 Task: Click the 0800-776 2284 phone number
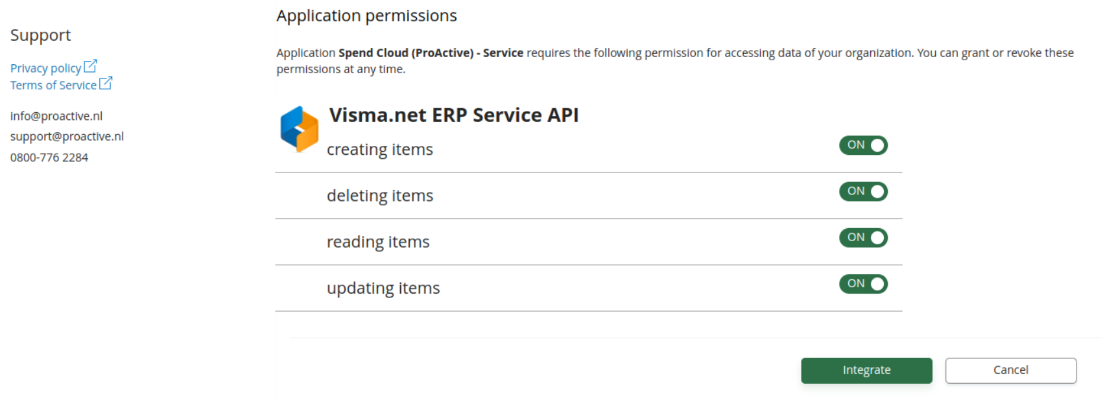pyautogui.click(x=49, y=158)
